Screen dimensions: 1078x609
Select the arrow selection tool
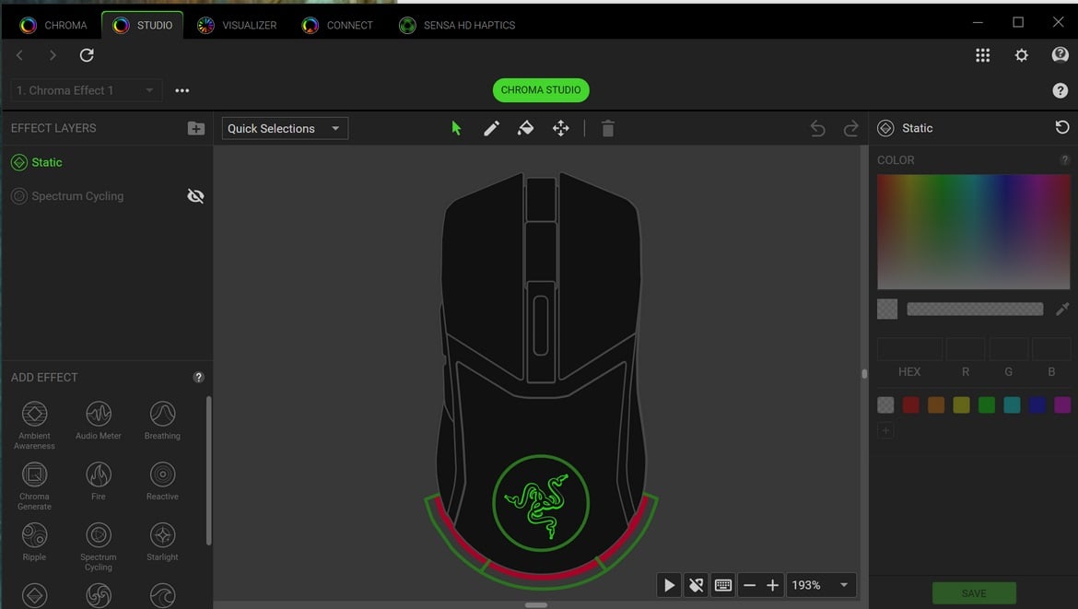coord(456,129)
